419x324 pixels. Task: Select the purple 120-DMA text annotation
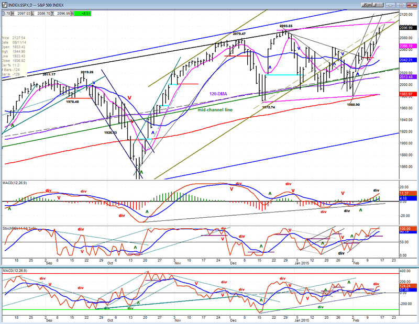coord(218,94)
